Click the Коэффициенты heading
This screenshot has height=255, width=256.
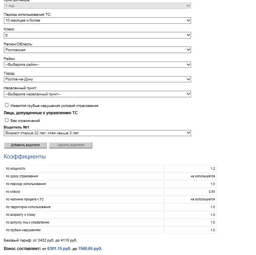(25, 157)
